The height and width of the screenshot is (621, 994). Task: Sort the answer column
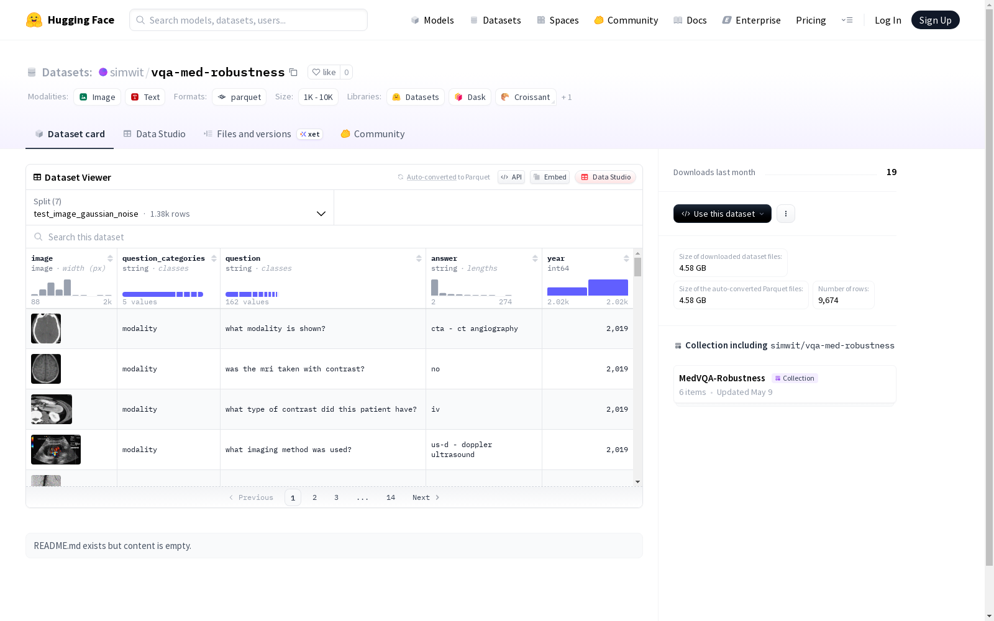[x=535, y=258]
